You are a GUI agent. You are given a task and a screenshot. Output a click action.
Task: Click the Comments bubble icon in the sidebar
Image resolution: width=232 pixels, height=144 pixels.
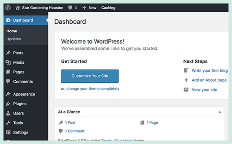8,81
